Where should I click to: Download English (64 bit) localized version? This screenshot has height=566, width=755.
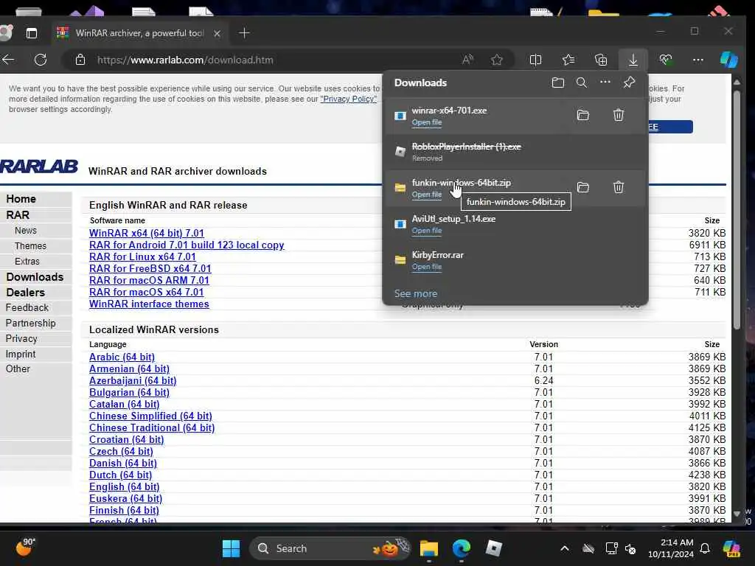tap(124, 486)
